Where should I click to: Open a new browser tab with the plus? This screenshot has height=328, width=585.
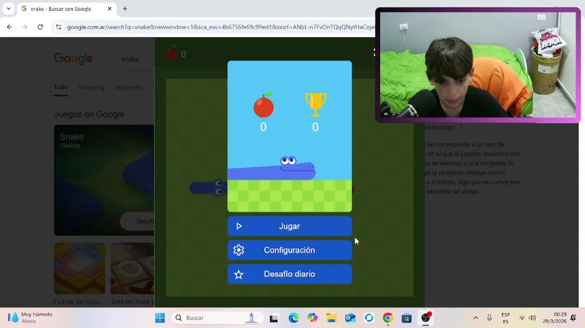coord(125,9)
